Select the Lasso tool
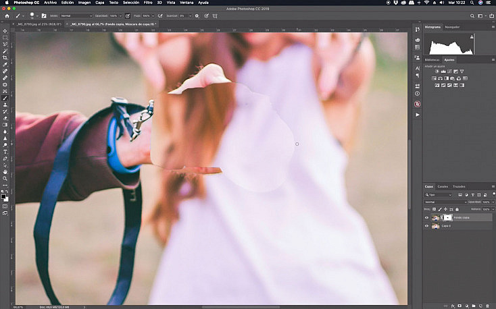 pos(5,45)
